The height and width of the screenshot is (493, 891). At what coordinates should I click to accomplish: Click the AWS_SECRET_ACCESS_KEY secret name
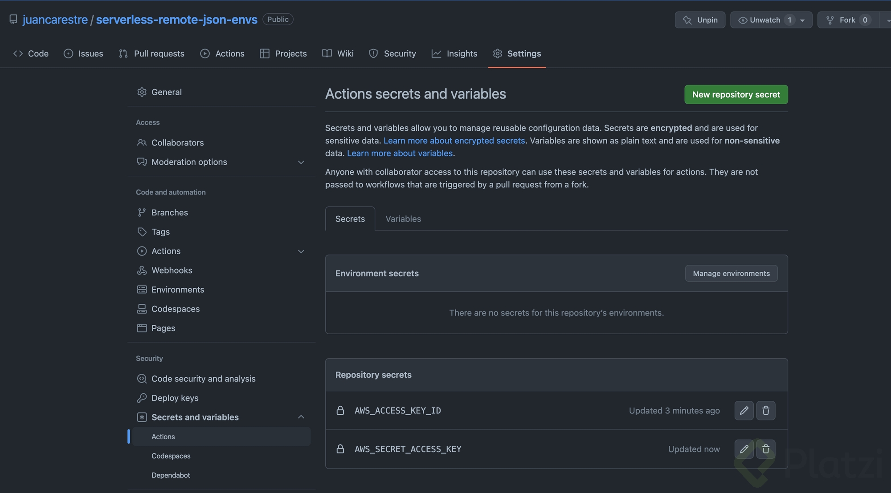tap(408, 449)
